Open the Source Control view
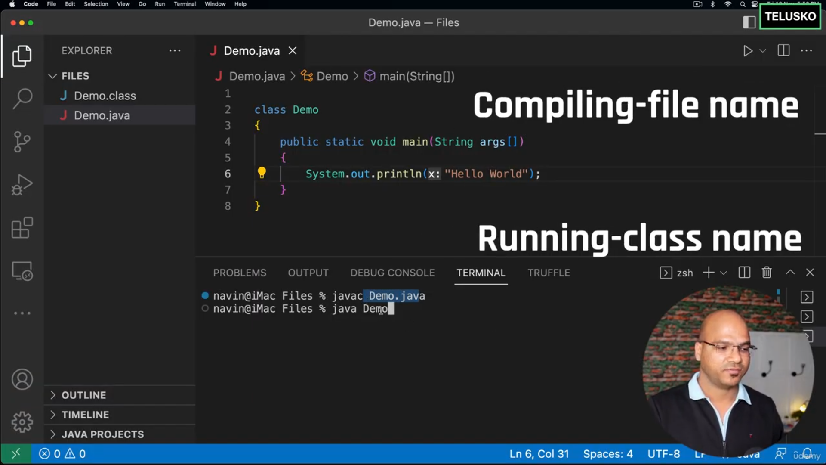Screen dimensions: 826x465 click(x=22, y=142)
